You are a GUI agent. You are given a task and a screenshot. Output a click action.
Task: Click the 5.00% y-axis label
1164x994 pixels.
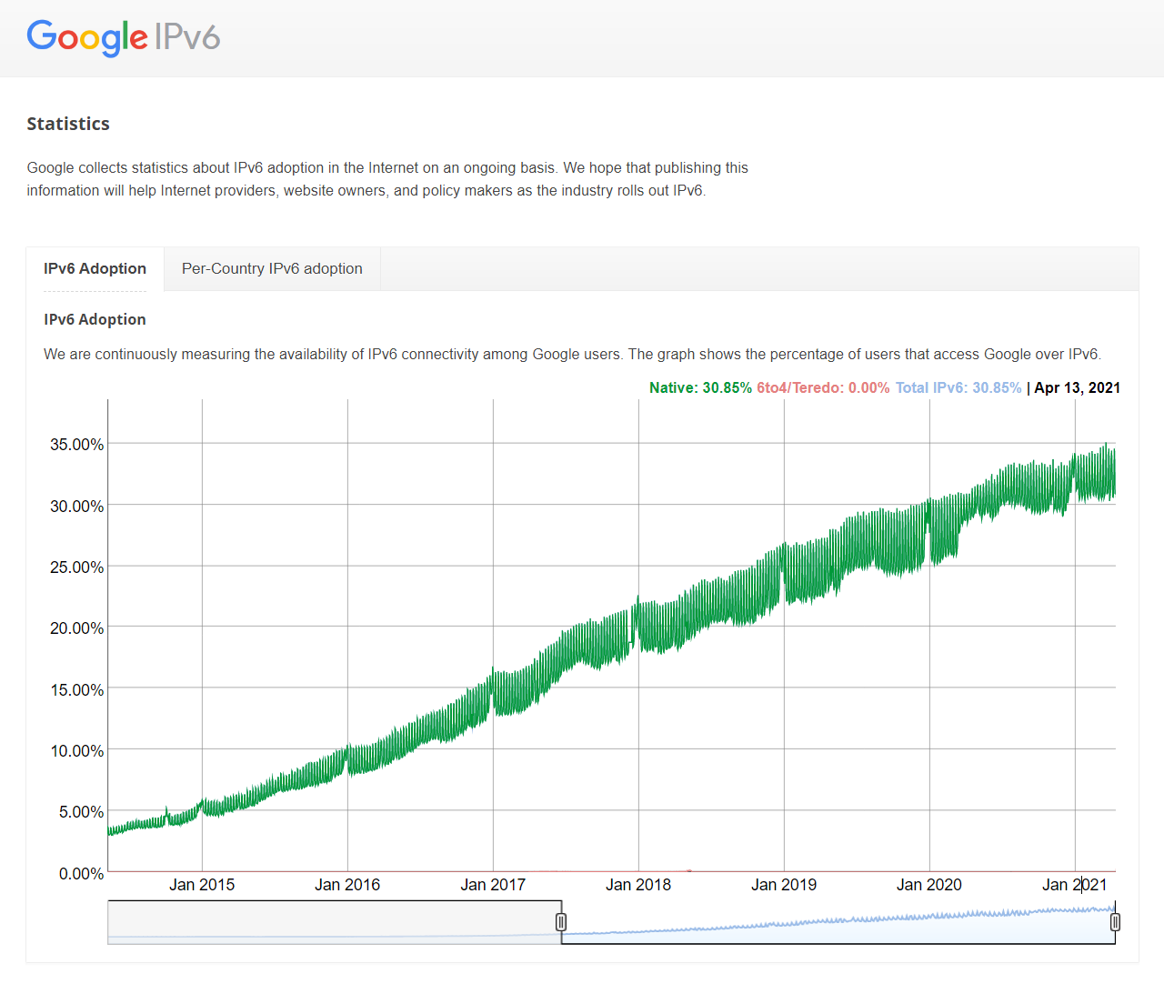point(82,812)
